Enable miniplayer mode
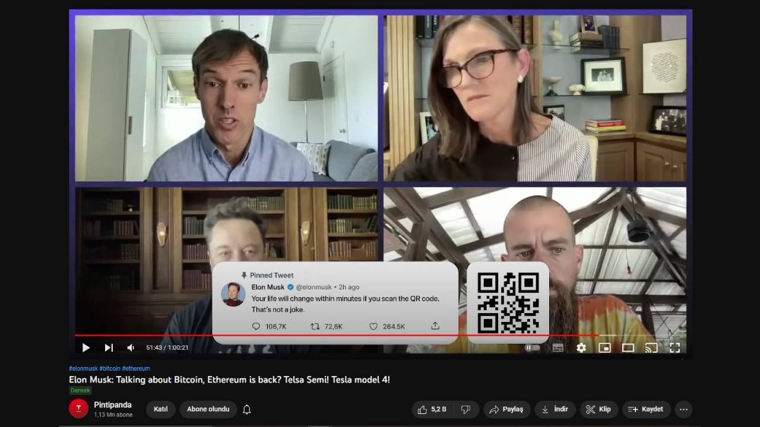This screenshot has height=427, width=760. point(604,348)
